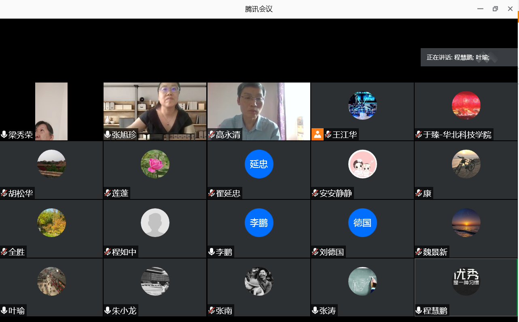The image size is (519, 322).
Task: Click microphone icon beside 程慧鹏's name
Action: point(419,311)
